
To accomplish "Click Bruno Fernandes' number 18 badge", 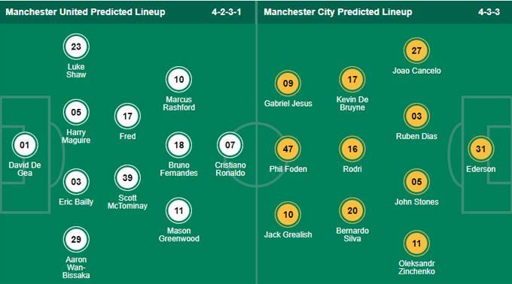I will (x=178, y=145).
